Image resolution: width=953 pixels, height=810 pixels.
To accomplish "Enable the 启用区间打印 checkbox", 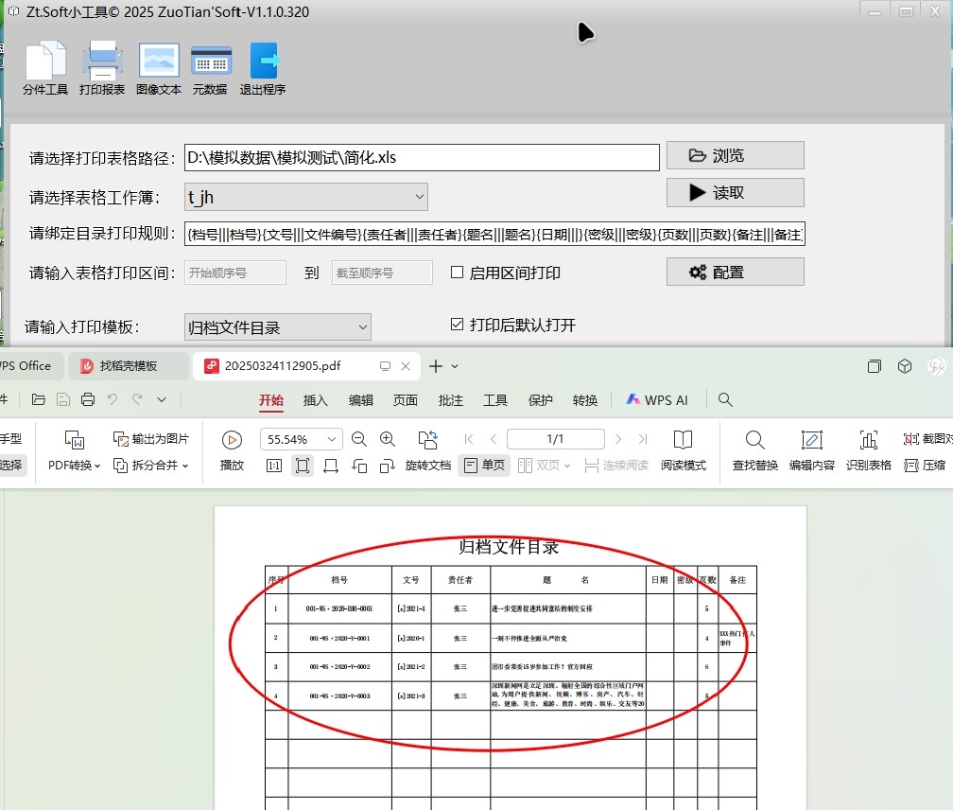I will pos(458,273).
